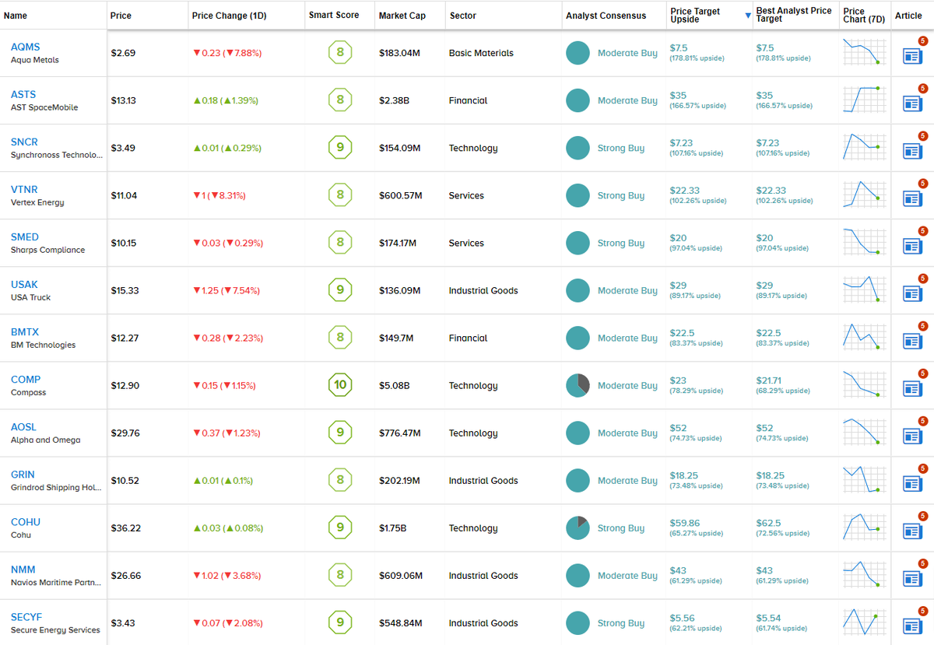The image size is (934, 645).
Task: Click the $5.08B market cap value
Action: pyautogui.click(x=395, y=385)
